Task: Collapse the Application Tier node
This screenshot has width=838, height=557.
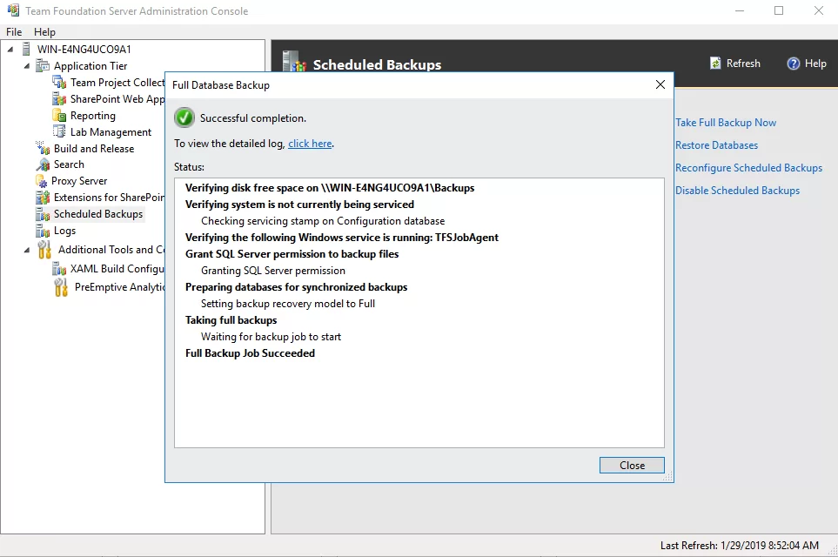Action: pos(27,66)
